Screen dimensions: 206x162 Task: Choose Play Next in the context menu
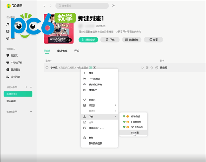[100, 79]
